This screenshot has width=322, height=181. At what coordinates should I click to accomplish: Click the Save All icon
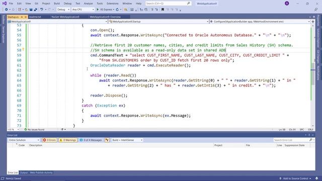pos(36,10)
